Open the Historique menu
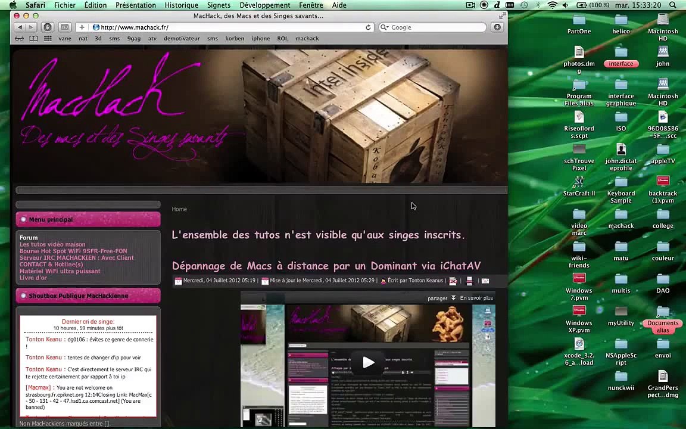The height and width of the screenshot is (429, 686). click(x=181, y=5)
